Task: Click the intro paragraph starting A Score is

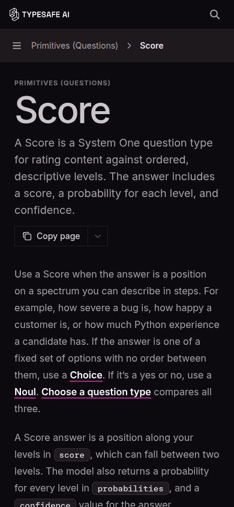Action: coord(117,177)
